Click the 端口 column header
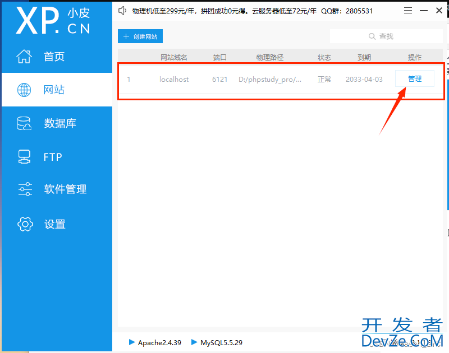449x353 pixels. point(220,58)
